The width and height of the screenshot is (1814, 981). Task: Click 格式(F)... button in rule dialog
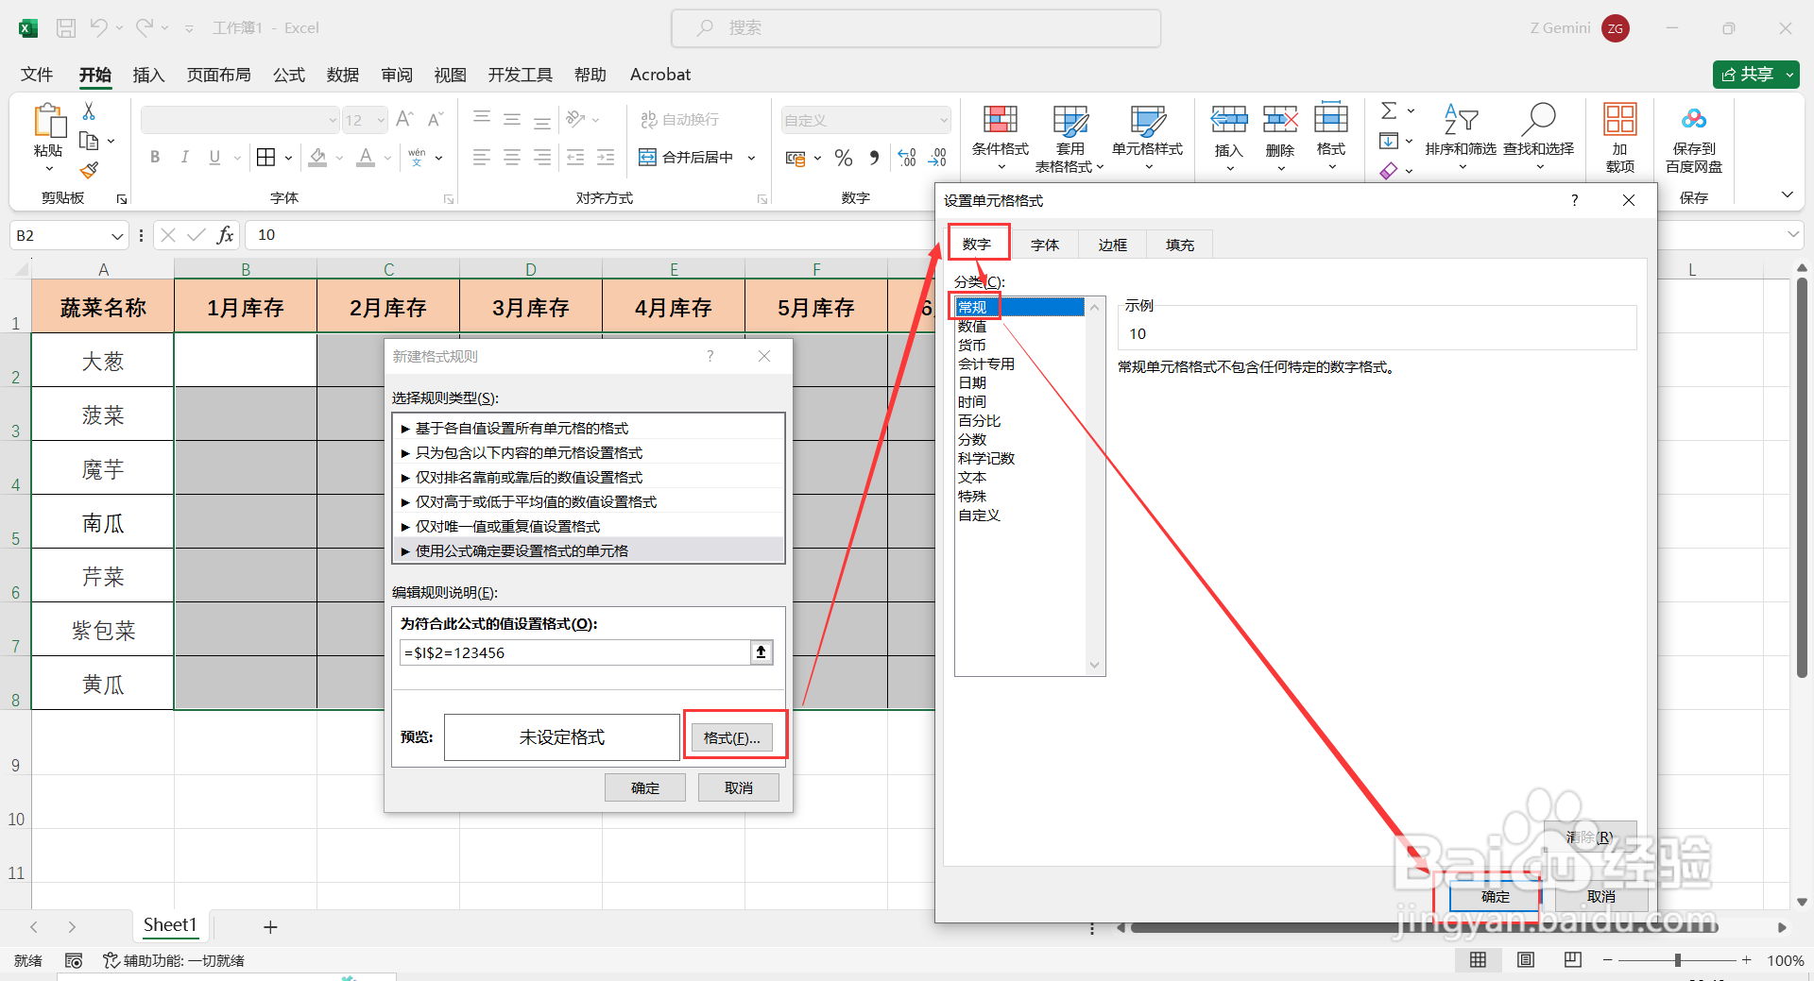(x=732, y=737)
